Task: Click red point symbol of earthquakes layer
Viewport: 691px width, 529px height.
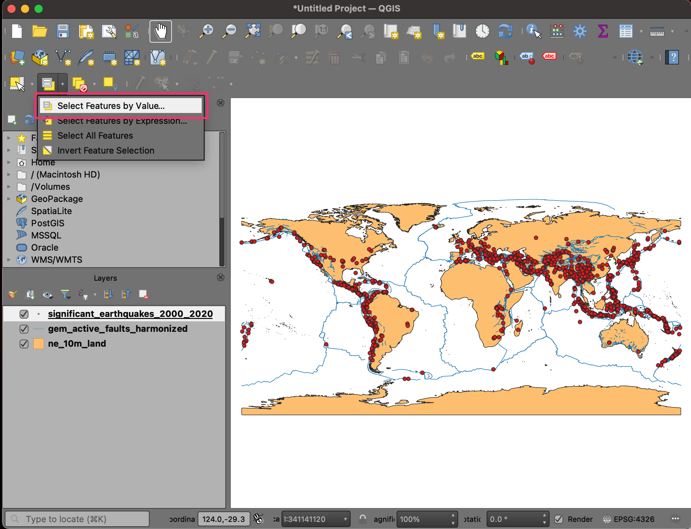Action: [x=39, y=314]
